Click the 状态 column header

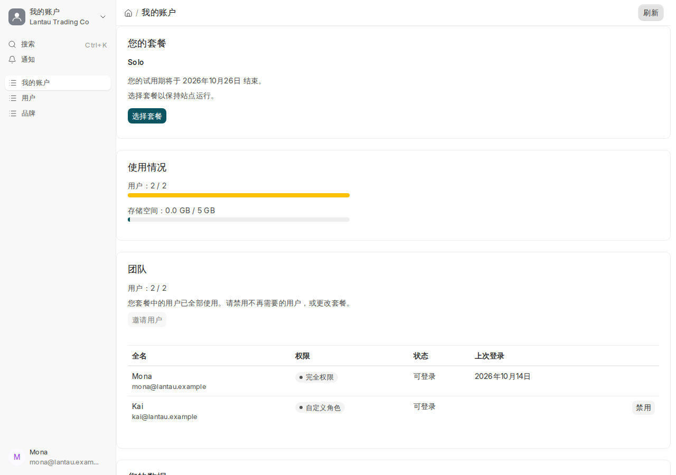pos(421,356)
